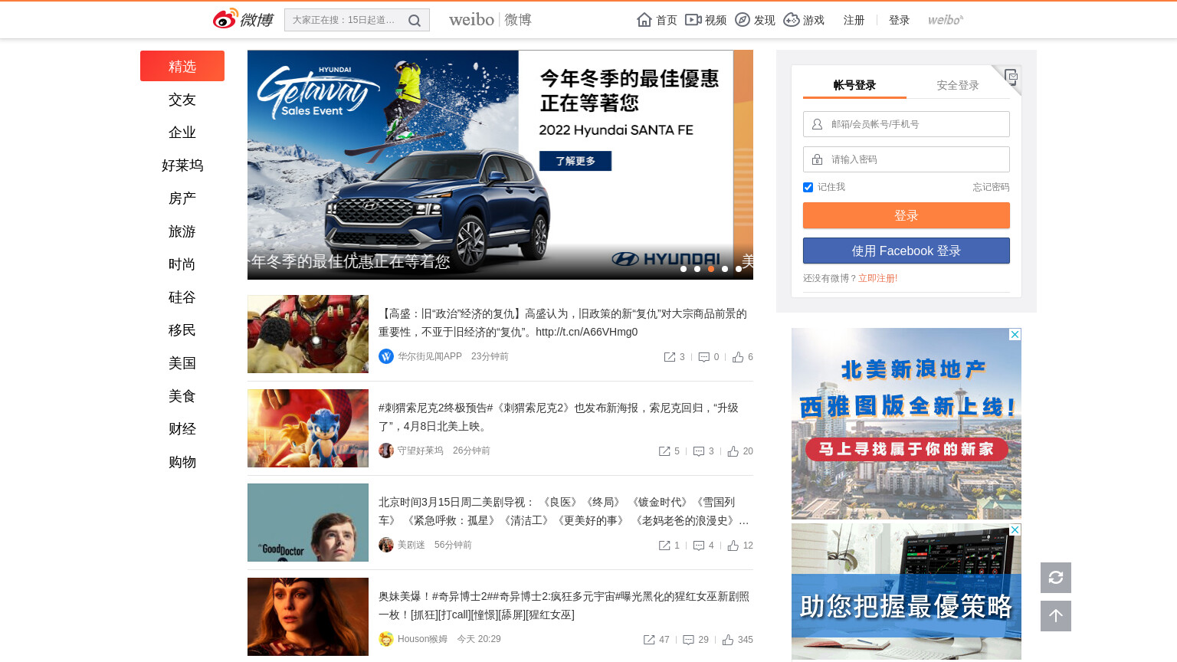Open Iron Man post thumbnail
The image size is (1177, 662).
click(x=308, y=334)
